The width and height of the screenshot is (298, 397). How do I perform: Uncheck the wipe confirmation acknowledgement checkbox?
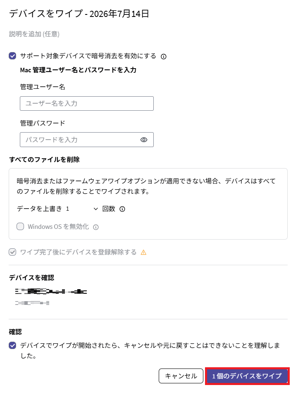pos(12,345)
